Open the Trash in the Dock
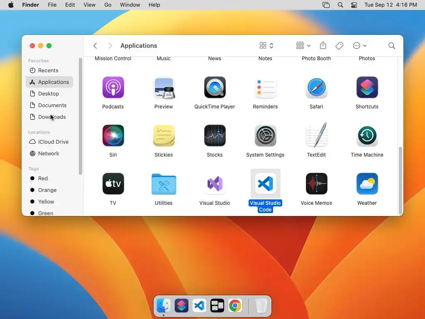Image resolution: width=425 pixels, height=319 pixels. 261,305
